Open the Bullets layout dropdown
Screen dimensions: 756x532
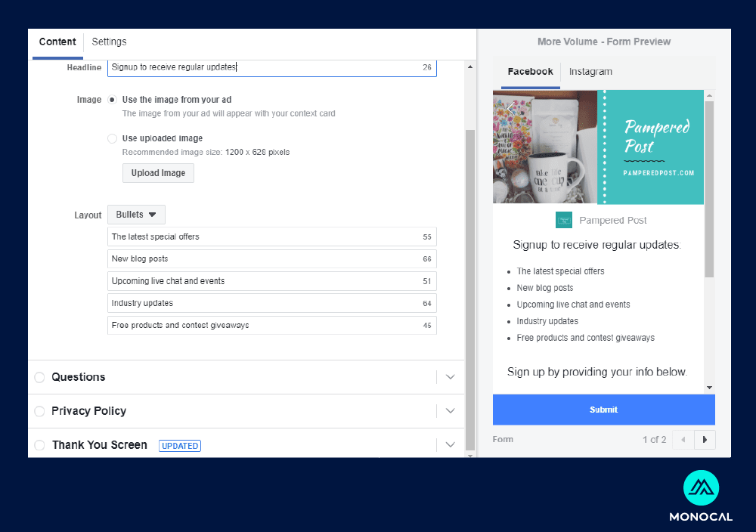pos(136,215)
